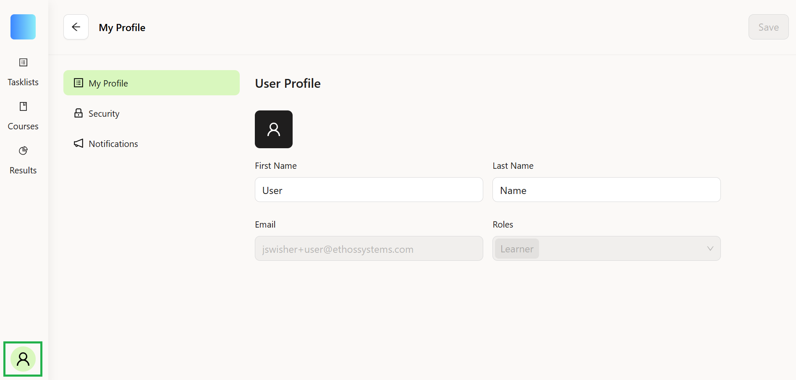Click the Roles combo box
796x380 pixels.
pos(607,249)
